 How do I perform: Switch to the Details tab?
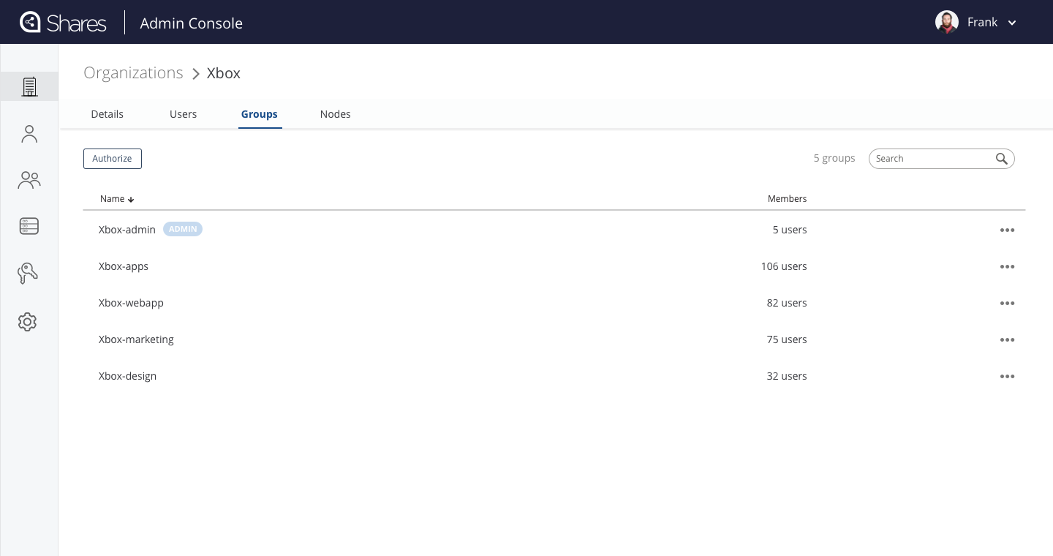(107, 114)
